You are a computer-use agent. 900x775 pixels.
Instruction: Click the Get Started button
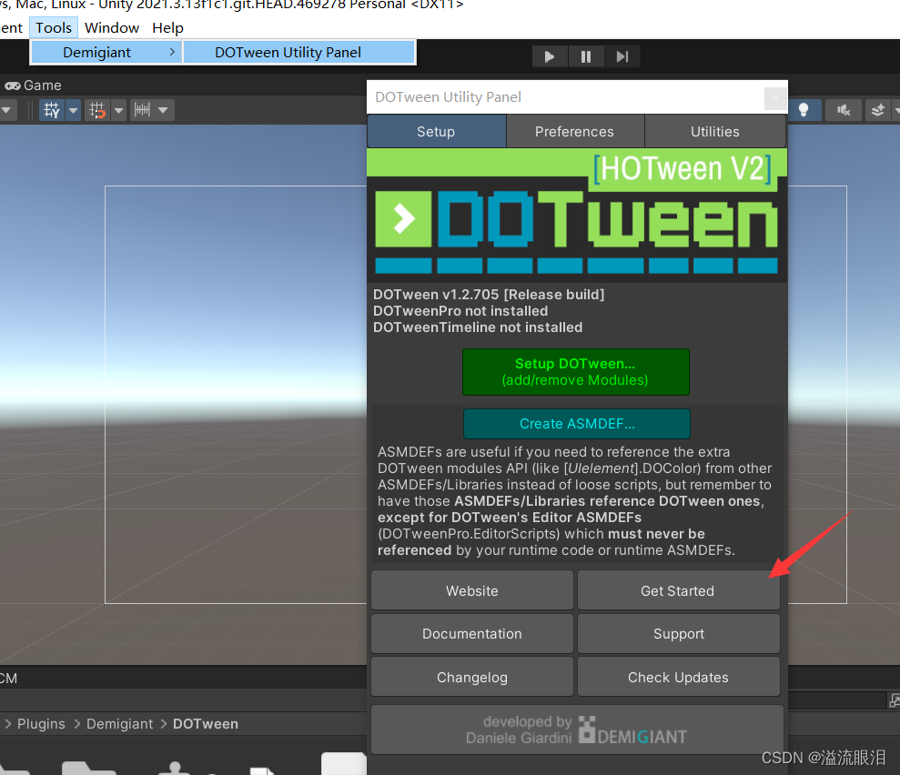click(678, 590)
